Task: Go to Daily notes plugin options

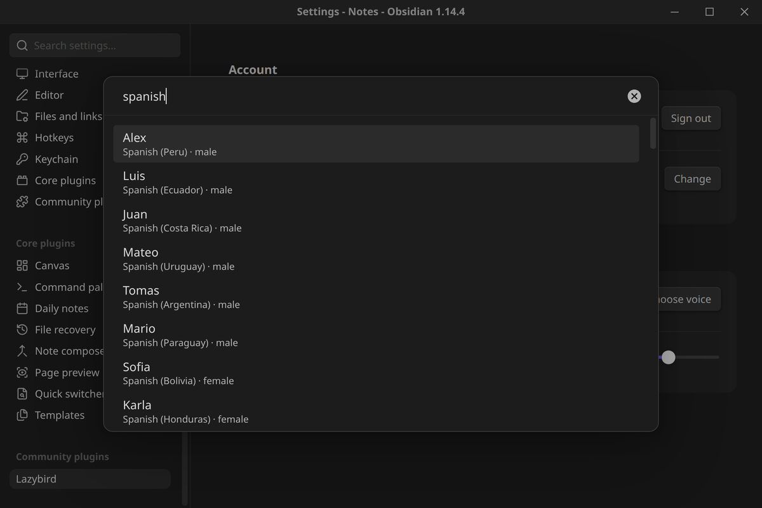Action: [62, 309]
